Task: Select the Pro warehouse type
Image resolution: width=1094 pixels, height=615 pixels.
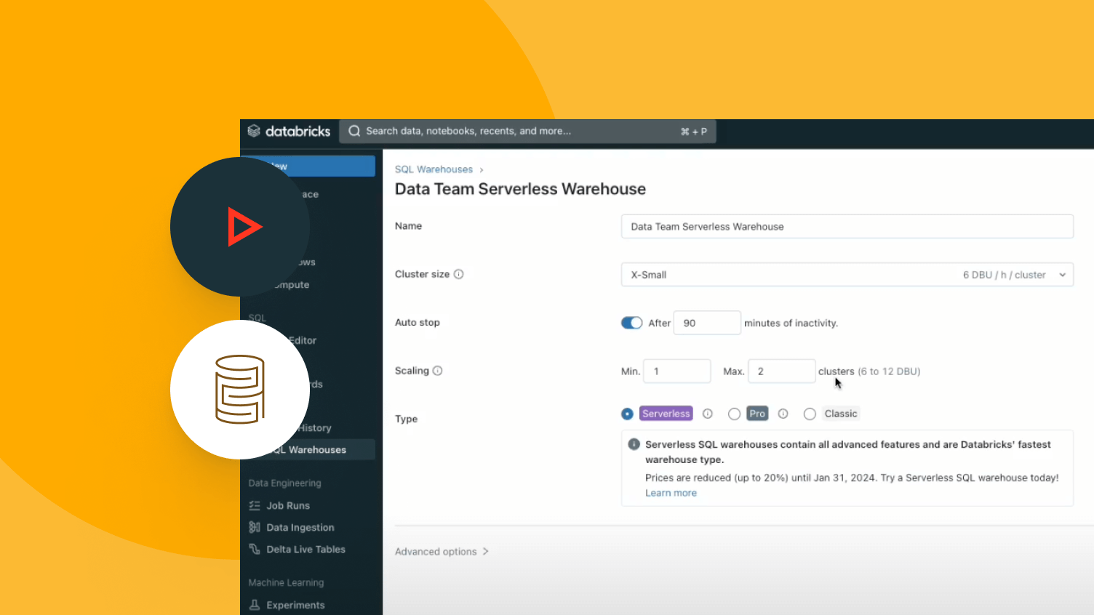Action: point(735,414)
